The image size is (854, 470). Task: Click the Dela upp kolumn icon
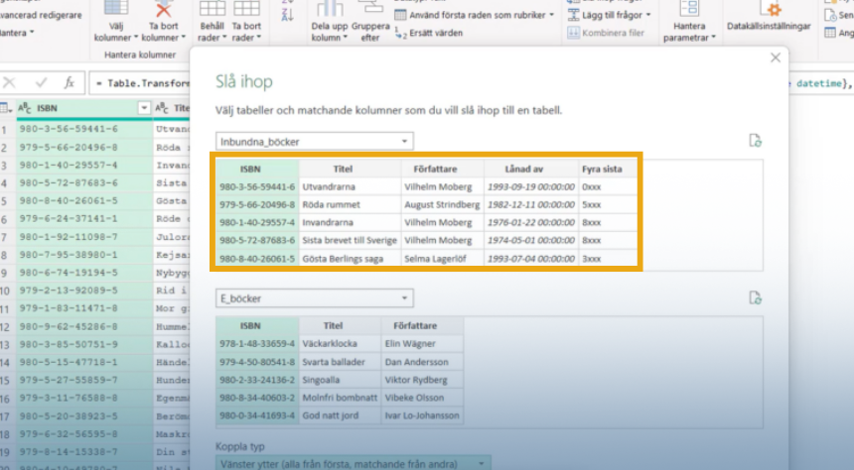[x=331, y=10]
